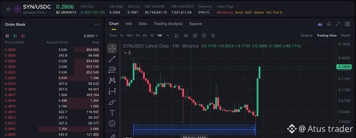356x138 pixels.
Task: Select the XABCD pattern tool
Action: tap(112, 80)
